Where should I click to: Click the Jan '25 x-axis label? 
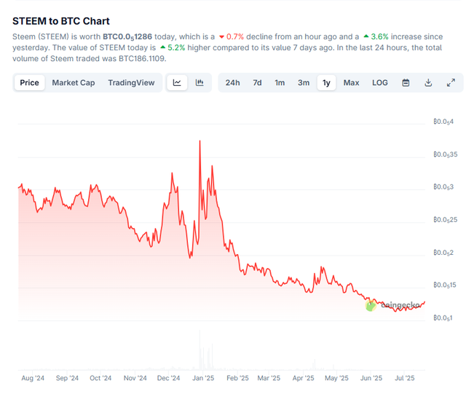(x=203, y=378)
